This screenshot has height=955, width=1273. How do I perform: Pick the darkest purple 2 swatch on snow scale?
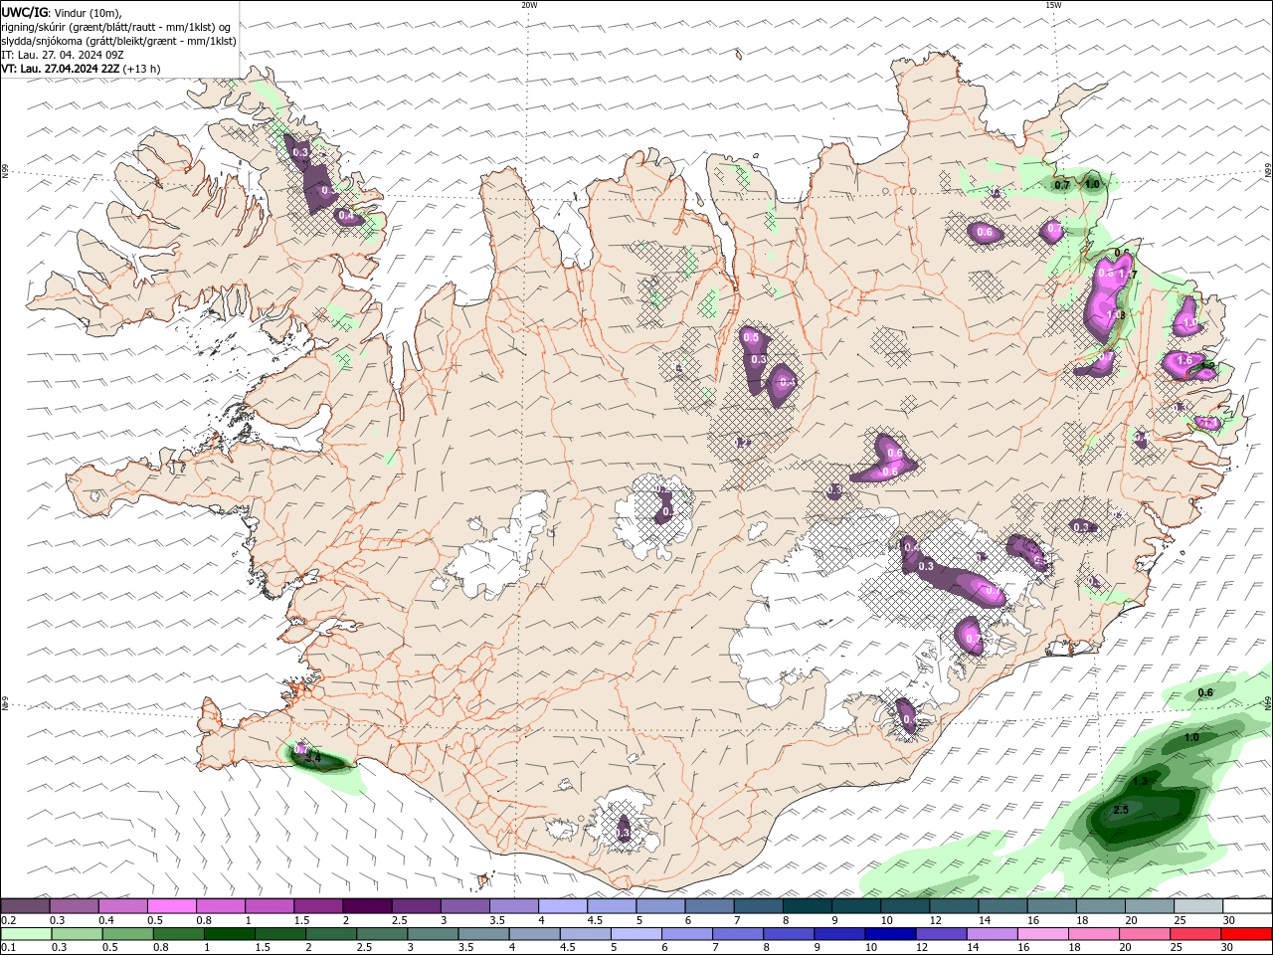[367, 906]
